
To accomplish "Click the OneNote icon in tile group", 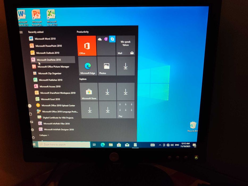I will pos(106,39).
